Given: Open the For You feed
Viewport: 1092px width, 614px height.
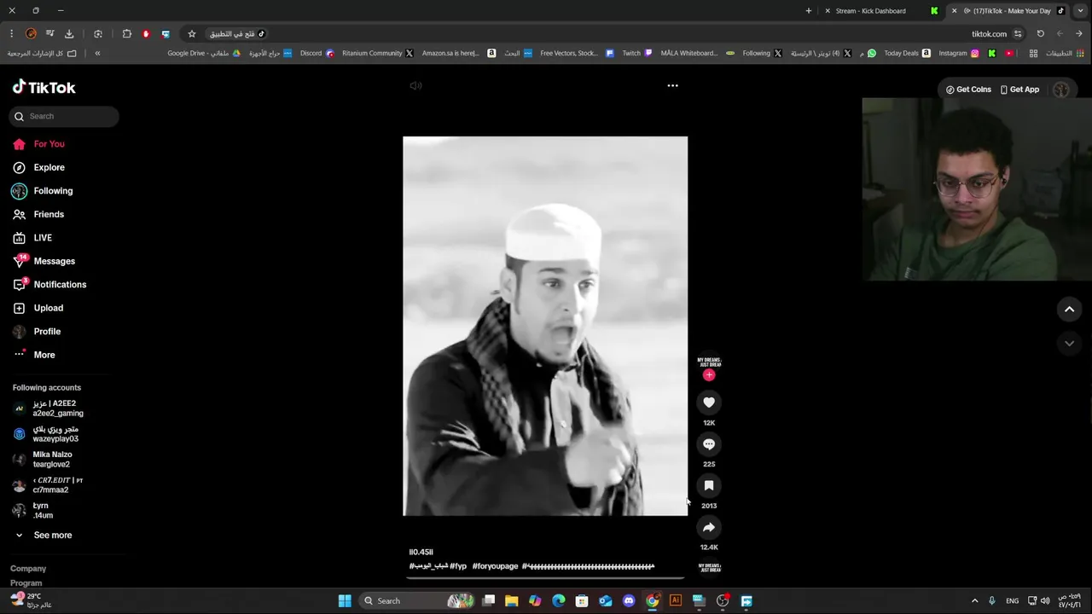Looking at the screenshot, I should 38,144.
